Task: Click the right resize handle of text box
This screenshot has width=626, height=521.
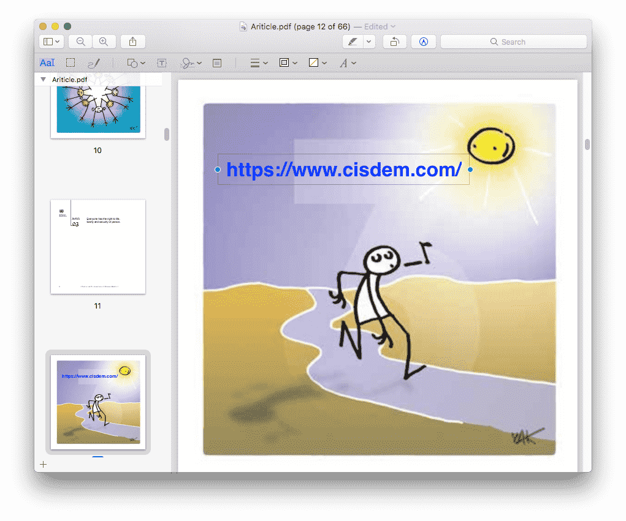Action: pyautogui.click(x=470, y=170)
